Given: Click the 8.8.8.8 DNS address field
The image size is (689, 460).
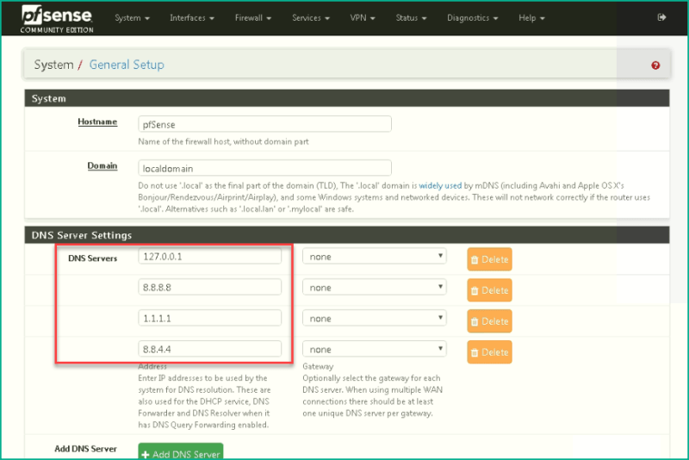Looking at the screenshot, I should click(209, 288).
